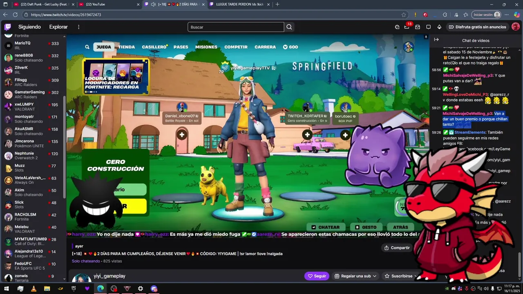
Task: Click the Twitch Buscar search field
Action: coord(236,27)
